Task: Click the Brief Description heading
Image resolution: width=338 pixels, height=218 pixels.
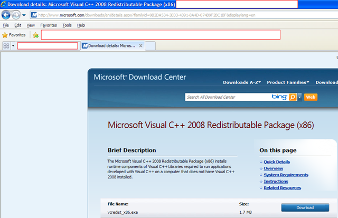Action: [132, 150]
